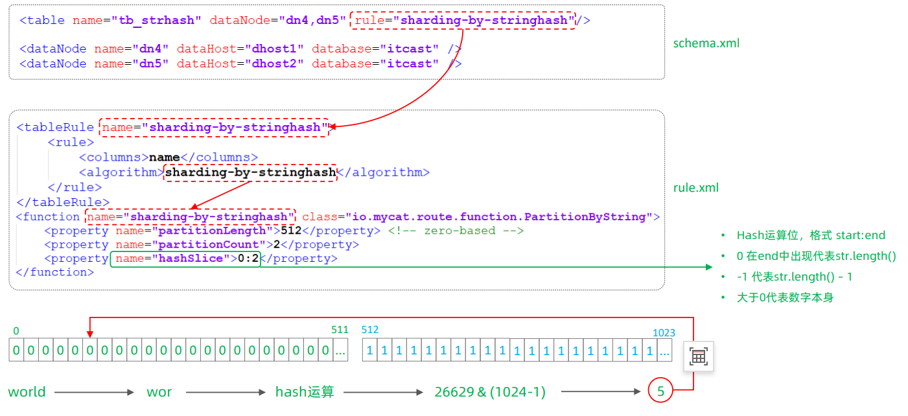Click the first cell of the zeros array
The image size is (908, 416).
tap(16, 351)
